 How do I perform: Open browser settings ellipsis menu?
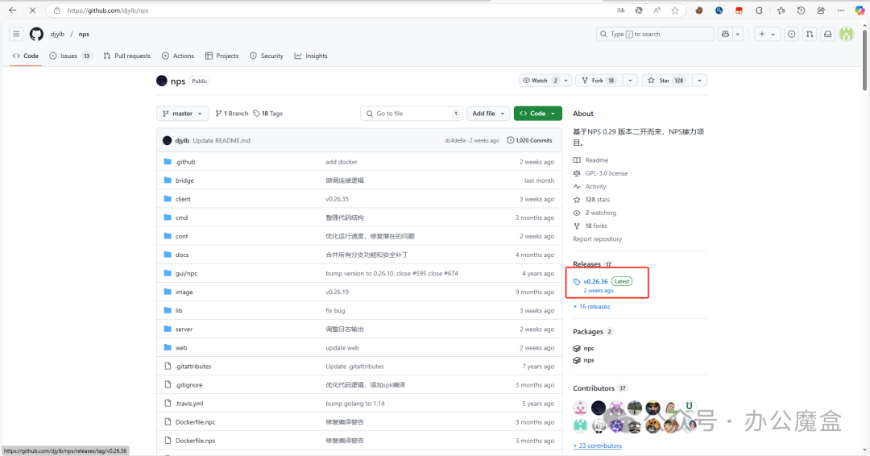tap(841, 10)
